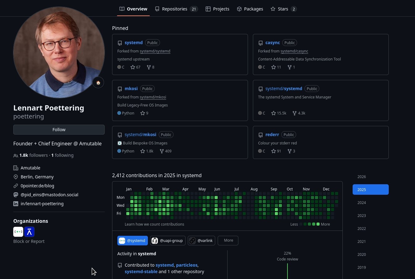Click the star count on systemd/systemd

279,113
